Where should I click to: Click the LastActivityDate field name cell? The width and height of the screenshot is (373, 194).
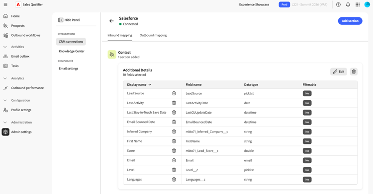(x=197, y=103)
